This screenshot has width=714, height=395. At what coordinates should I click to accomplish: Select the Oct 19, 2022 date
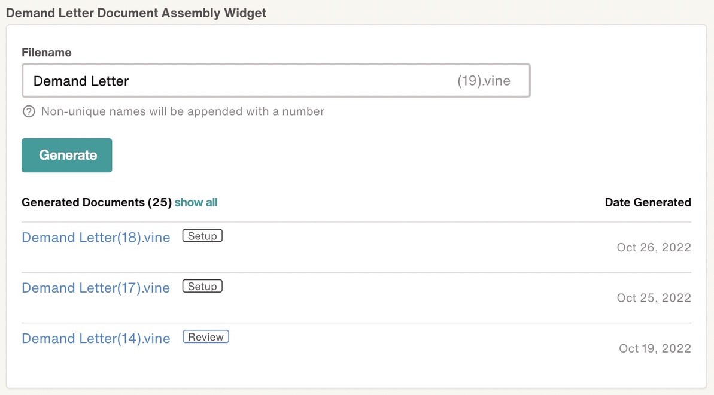(655, 348)
